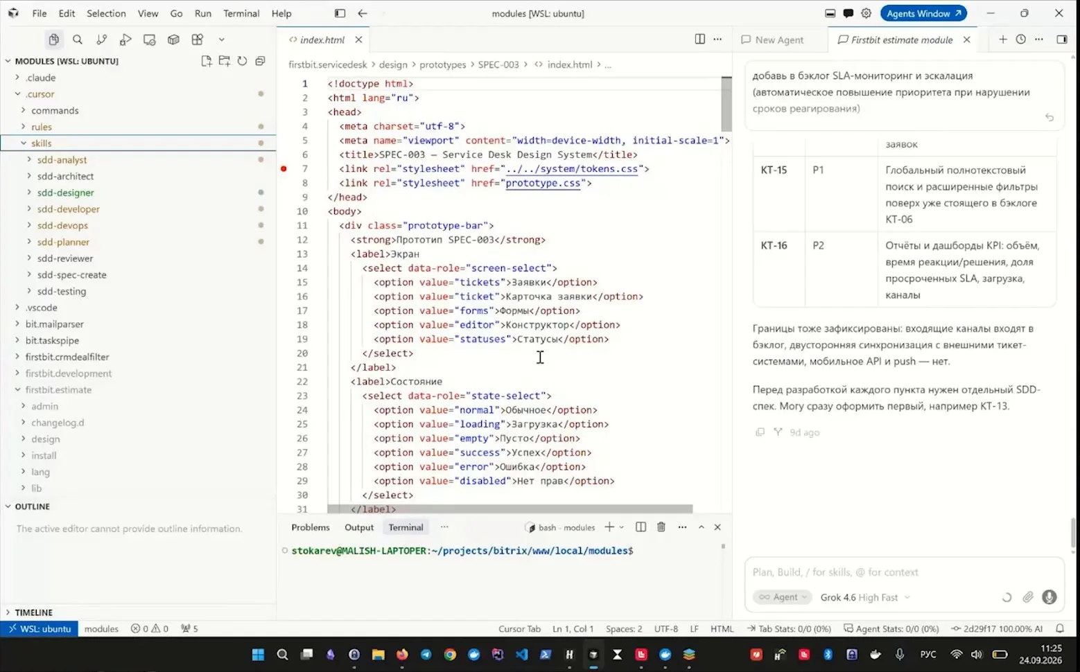Kill the terminal with trash icon
The height and width of the screenshot is (672, 1080).
coord(661,527)
